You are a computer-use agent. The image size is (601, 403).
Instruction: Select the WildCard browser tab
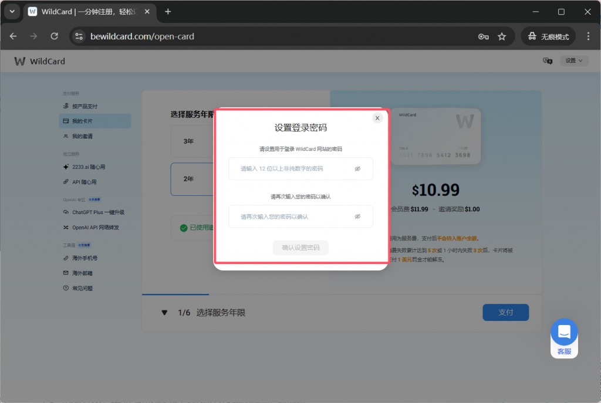pos(90,12)
